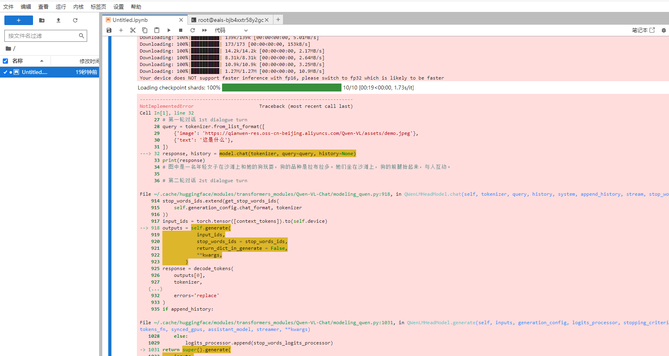Viewport: 669px width, 356px height.
Task: Click the highlighted model.chat call
Action: (x=288, y=154)
